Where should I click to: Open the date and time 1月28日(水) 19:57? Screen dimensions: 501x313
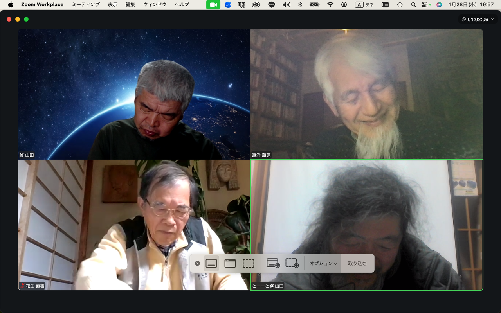coord(471,5)
